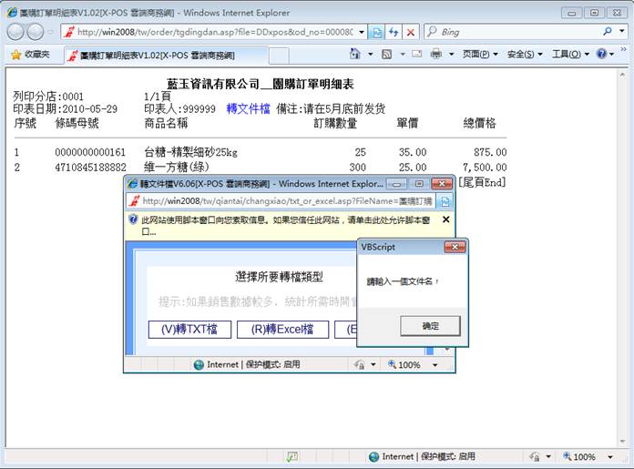
Task: Expand the 安全(S) menu
Action: (x=524, y=55)
